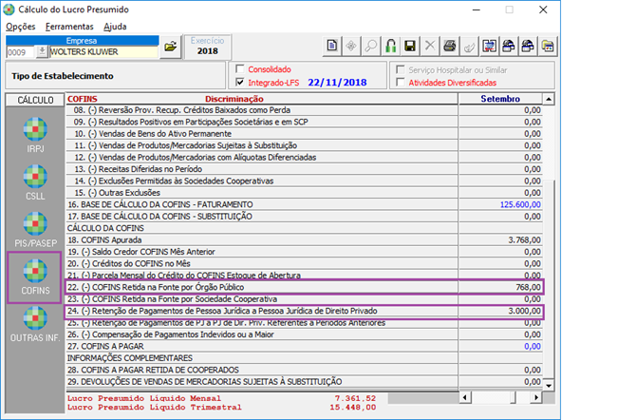This screenshot has width=636, height=420.
Task: Select row 15. (-) Outras Exclusões
Action: (262, 193)
